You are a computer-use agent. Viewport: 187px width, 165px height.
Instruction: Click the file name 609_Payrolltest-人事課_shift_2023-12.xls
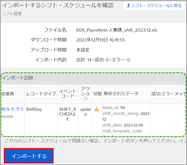pyautogui.click(x=117, y=30)
